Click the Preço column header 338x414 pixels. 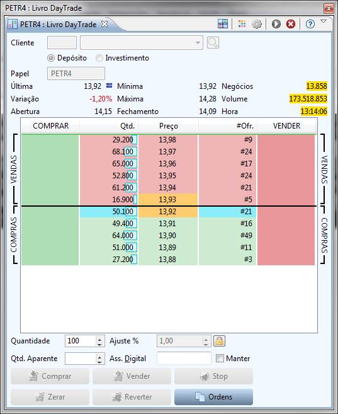click(168, 126)
